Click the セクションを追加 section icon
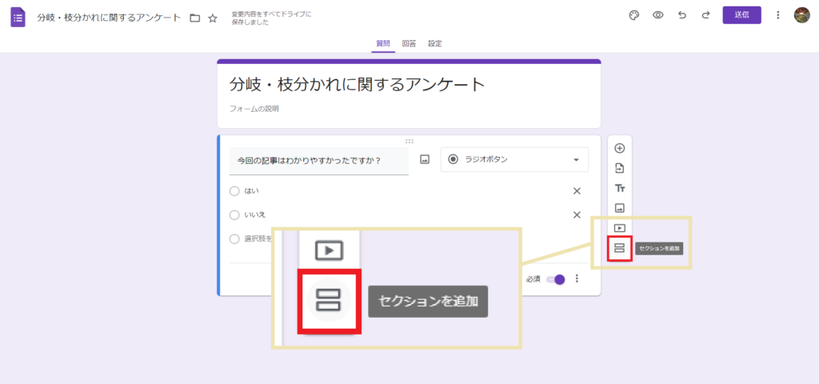 point(620,248)
